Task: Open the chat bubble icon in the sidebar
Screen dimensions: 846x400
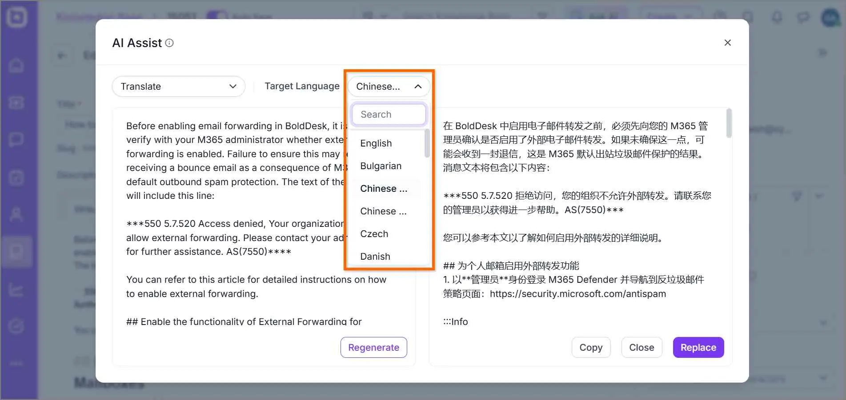Action: point(16,140)
